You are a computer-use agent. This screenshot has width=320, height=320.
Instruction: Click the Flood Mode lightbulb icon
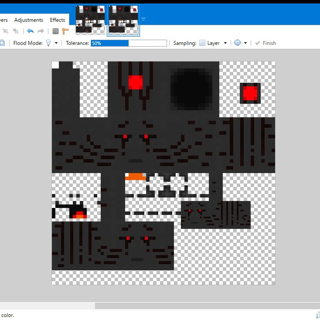[x=48, y=43]
